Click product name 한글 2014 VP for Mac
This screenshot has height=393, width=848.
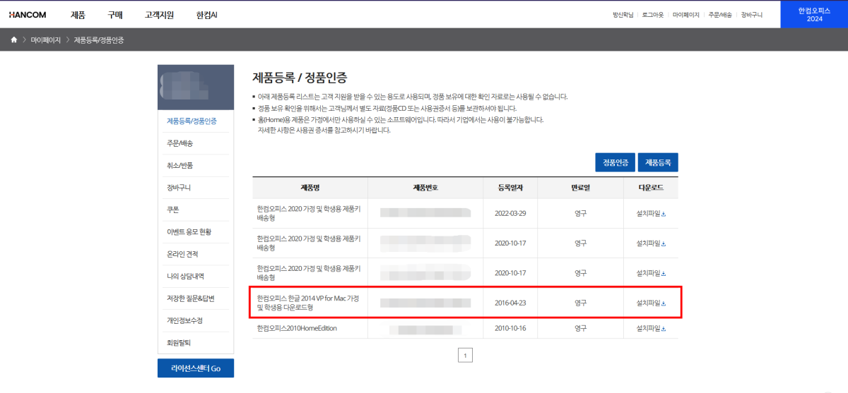pyautogui.click(x=308, y=303)
